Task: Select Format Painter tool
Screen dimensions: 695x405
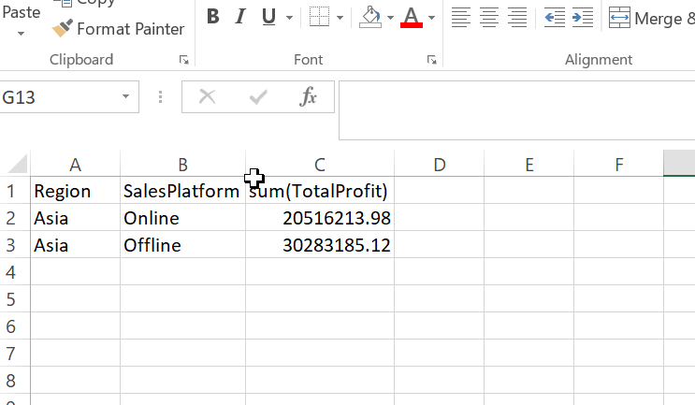Action: 118,29
